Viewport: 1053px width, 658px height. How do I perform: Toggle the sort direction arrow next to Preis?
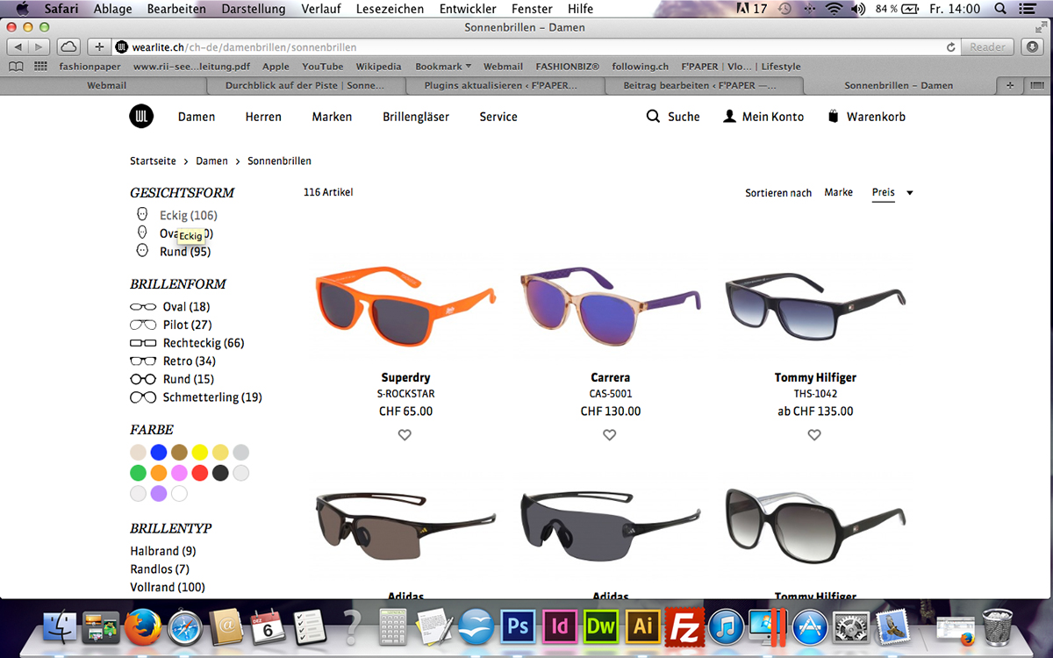pyautogui.click(x=910, y=193)
